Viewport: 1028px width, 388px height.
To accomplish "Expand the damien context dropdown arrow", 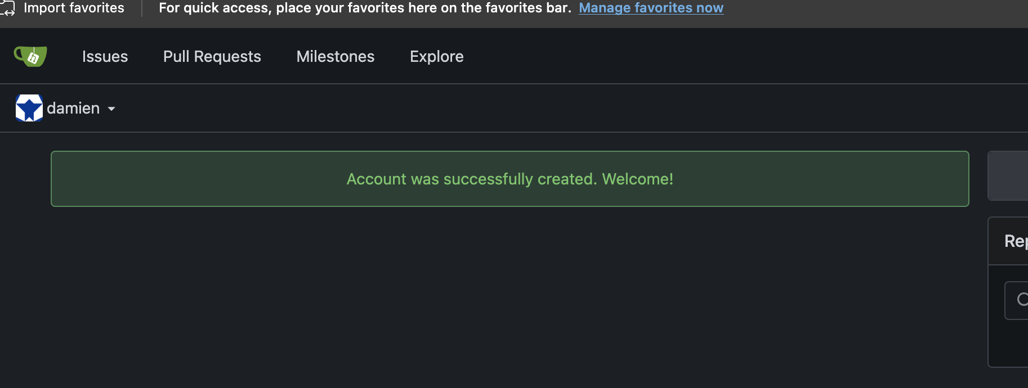I will [111, 109].
